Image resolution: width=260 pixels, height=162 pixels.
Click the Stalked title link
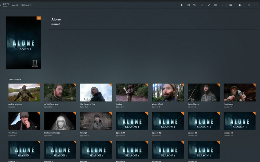pos(119,104)
